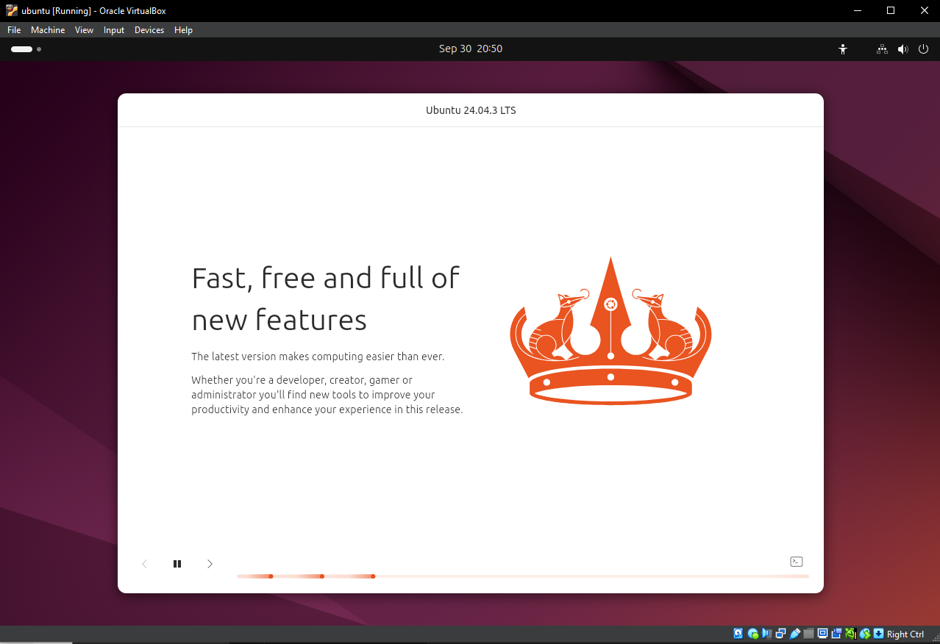Click the installation progress bar
940x644 pixels.
(x=522, y=576)
